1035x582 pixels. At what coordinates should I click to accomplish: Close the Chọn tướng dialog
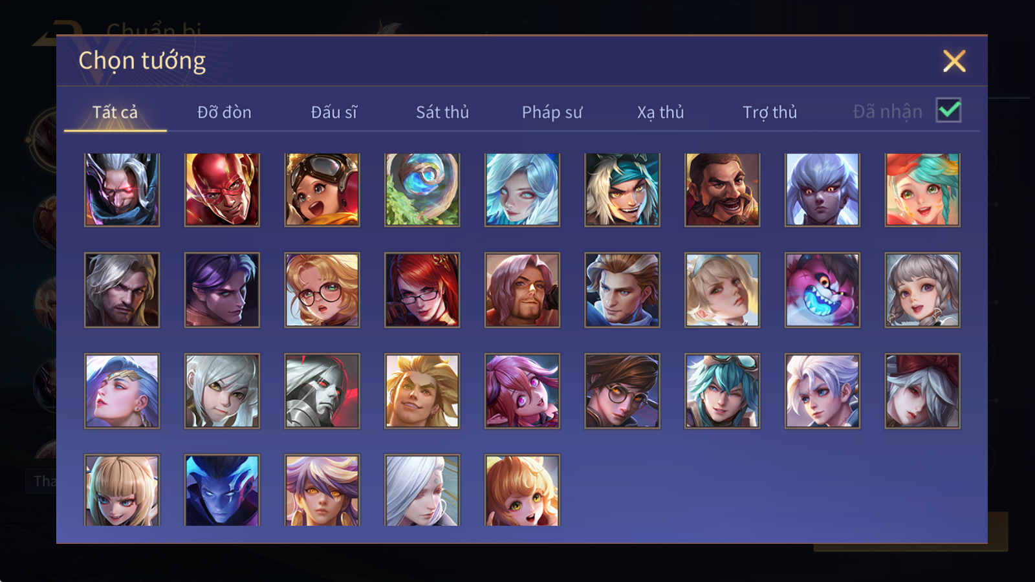coord(954,61)
